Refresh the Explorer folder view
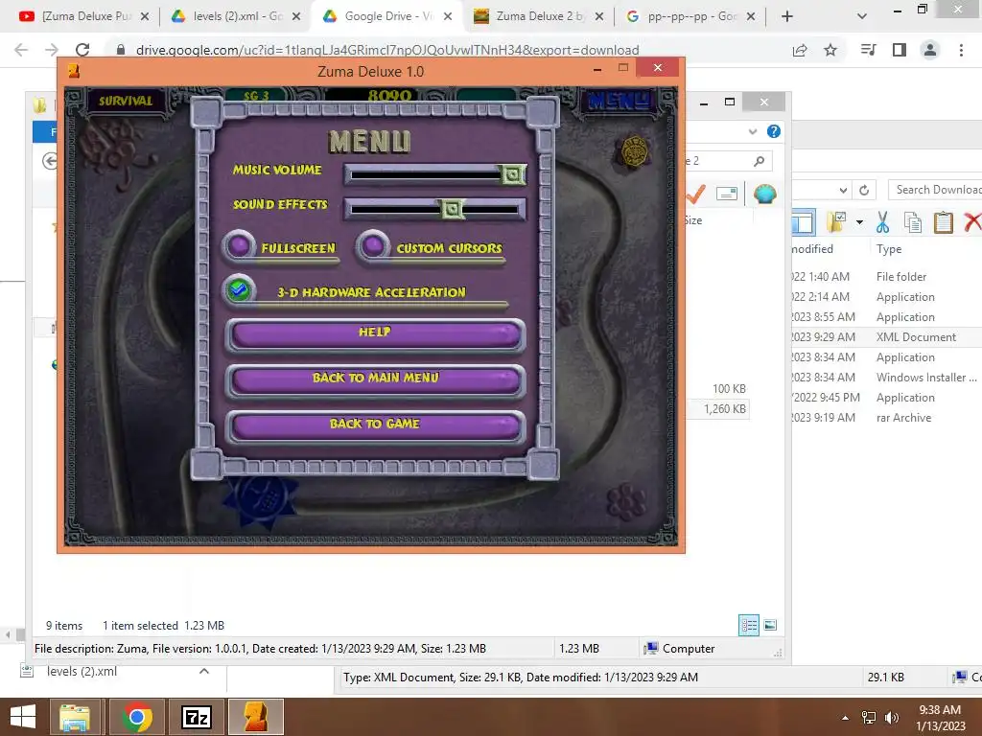This screenshot has height=736, width=982. point(864,190)
